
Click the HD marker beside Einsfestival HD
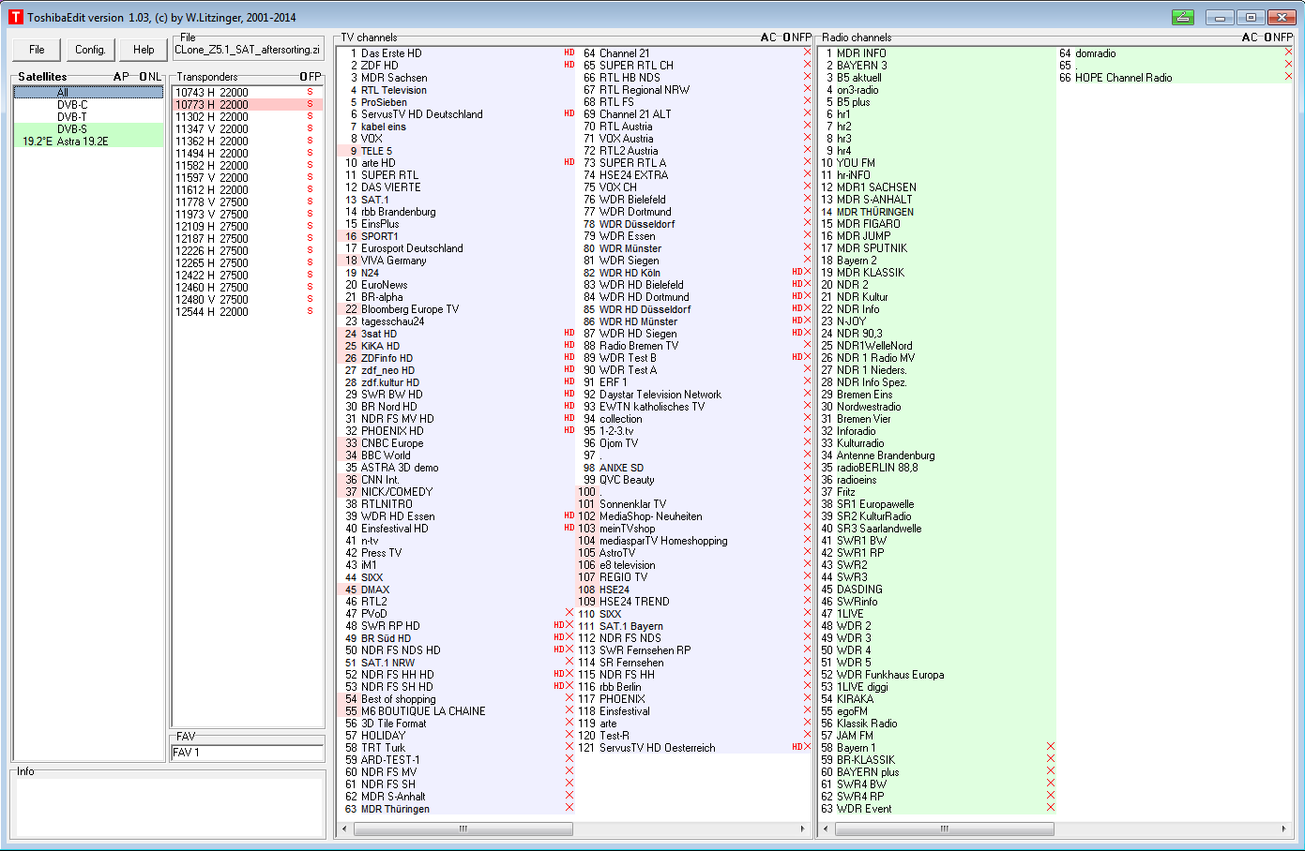click(569, 529)
